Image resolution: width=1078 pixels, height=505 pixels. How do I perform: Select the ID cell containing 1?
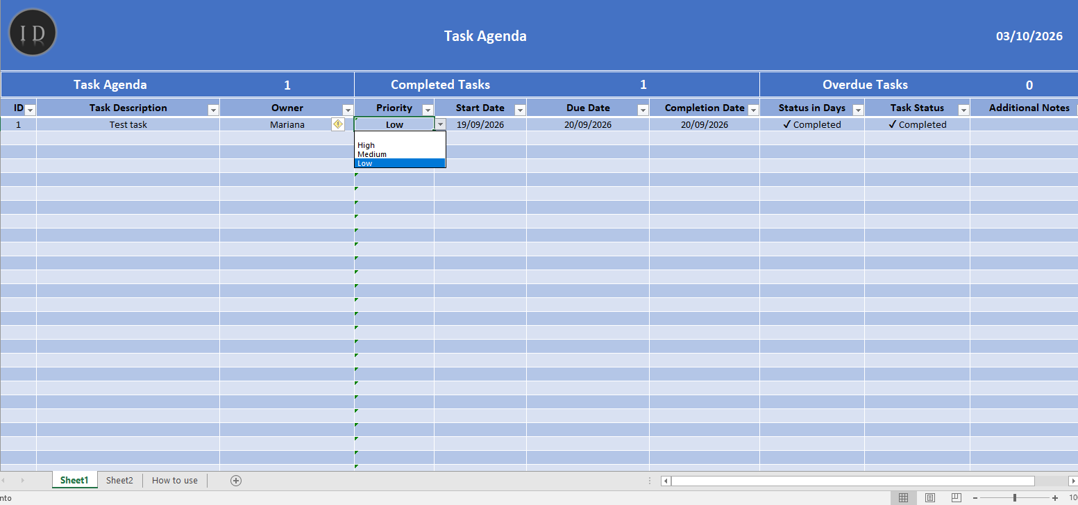19,125
